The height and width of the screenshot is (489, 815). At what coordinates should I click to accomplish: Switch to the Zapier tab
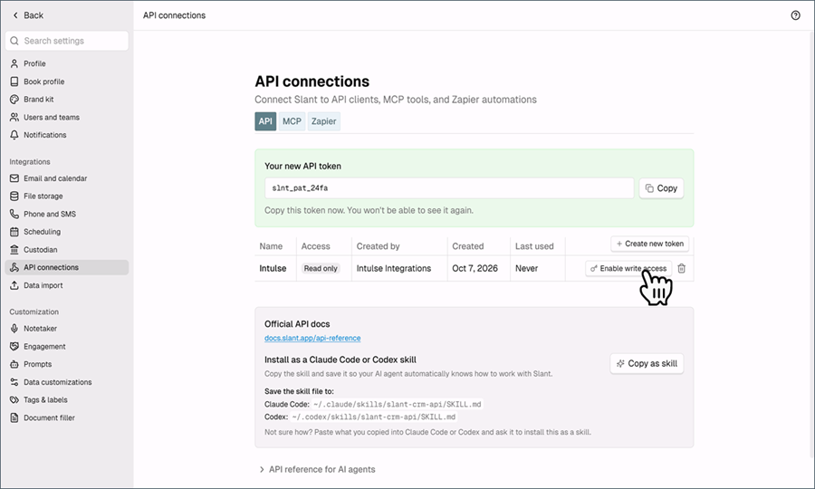[x=324, y=121]
